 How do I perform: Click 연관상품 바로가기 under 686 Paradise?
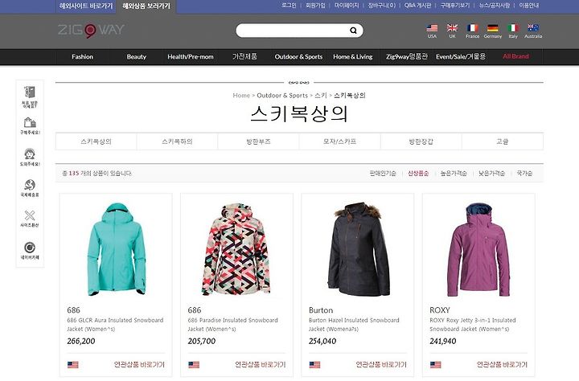pyautogui.click(x=261, y=365)
